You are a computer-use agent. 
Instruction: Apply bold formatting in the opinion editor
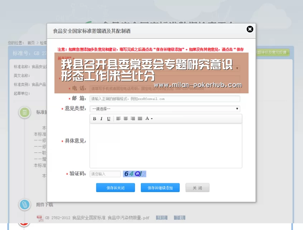[95, 119]
